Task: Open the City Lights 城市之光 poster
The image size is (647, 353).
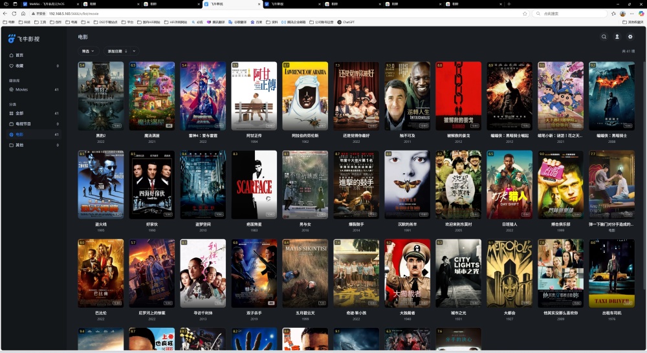Action: point(459,273)
